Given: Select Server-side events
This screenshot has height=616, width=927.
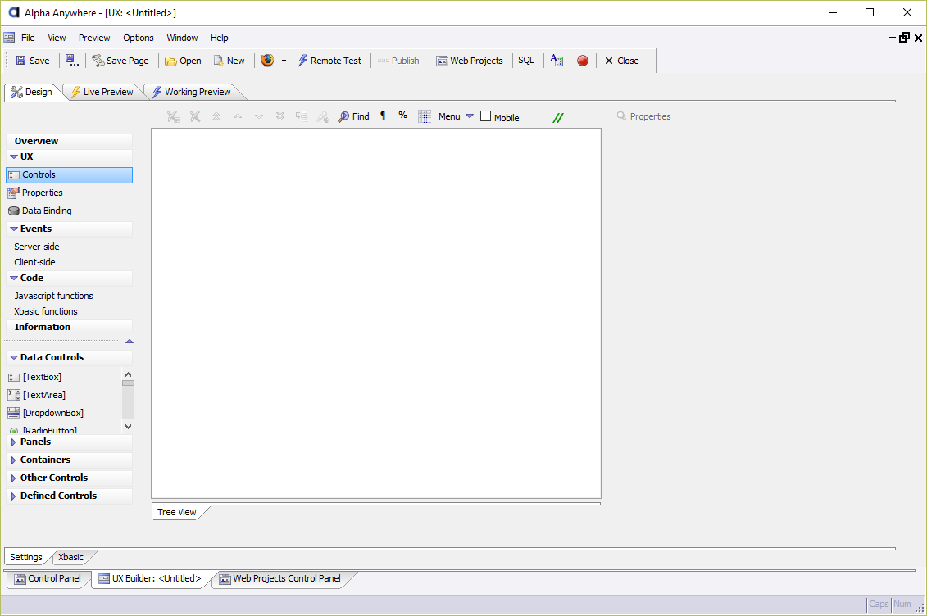Looking at the screenshot, I should tap(37, 247).
